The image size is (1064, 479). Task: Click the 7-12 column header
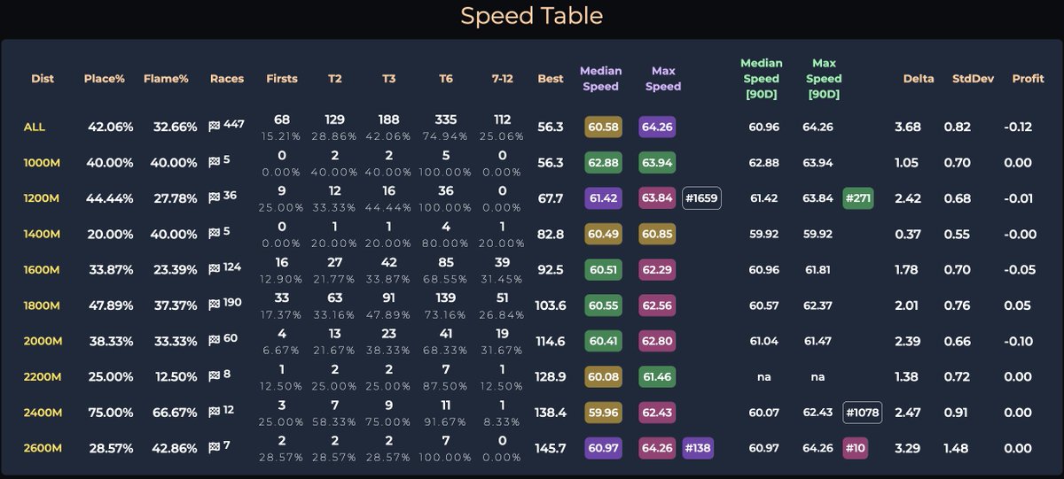502,79
